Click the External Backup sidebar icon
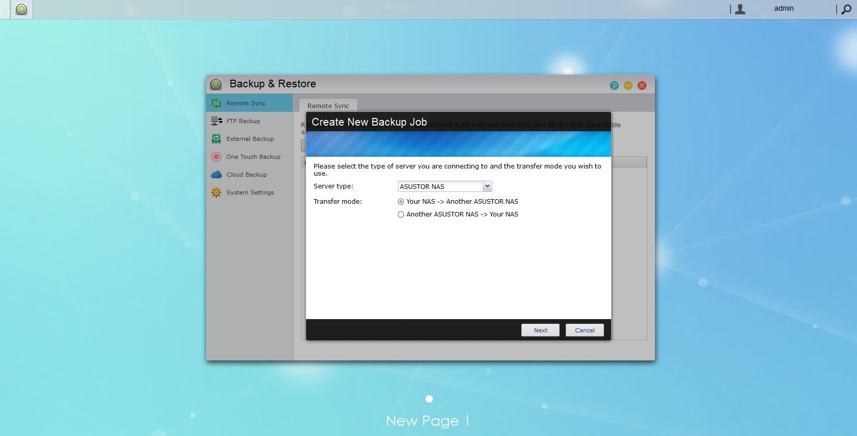Viewport: 857px width, 436px height. pyautogui.click(x=216, y=139)
